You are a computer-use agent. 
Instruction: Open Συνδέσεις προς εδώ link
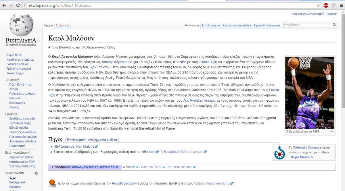[x=22, y=119]
